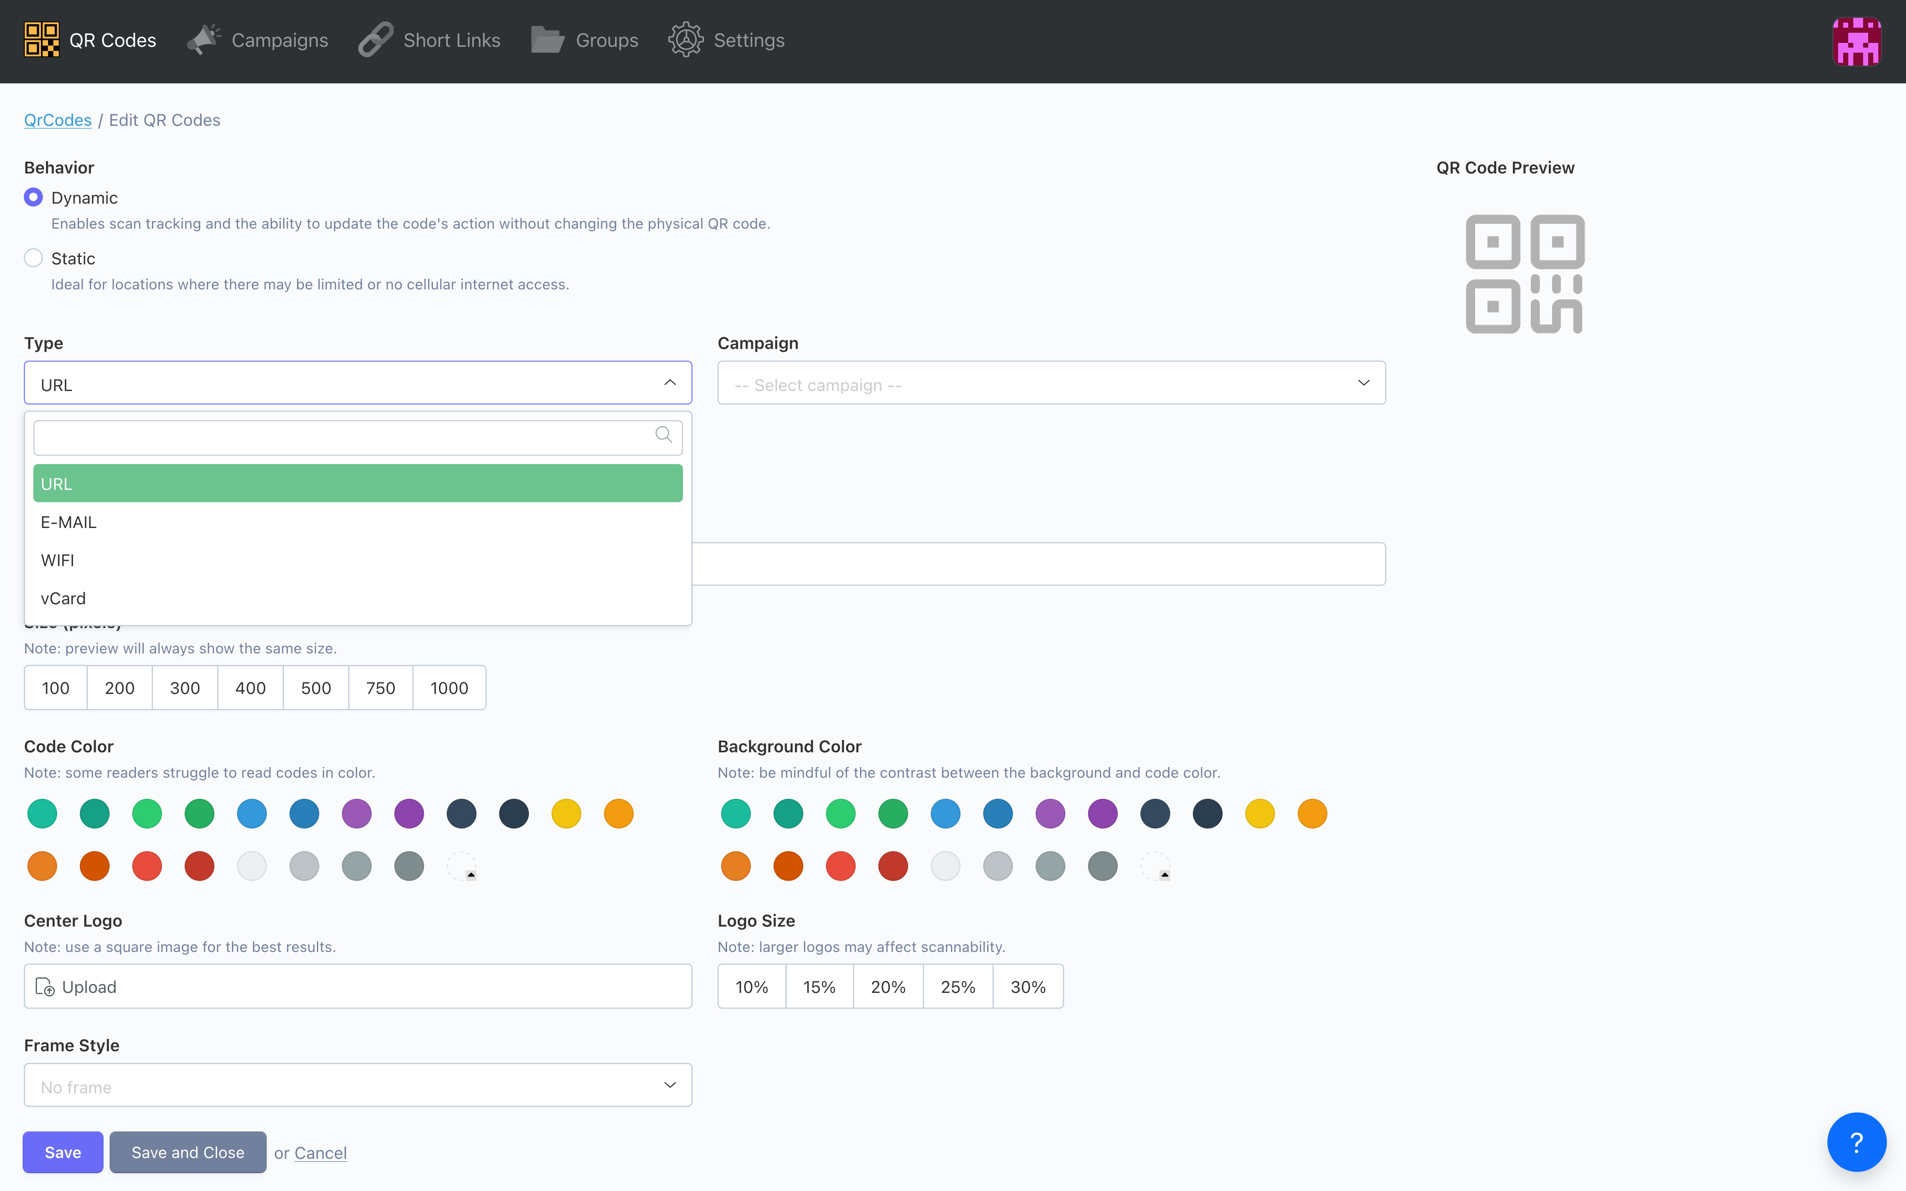This screenshot has width=1906, height=1191.
Task: Pick orange Background Color swatch after yellow
Action: 1312,814
